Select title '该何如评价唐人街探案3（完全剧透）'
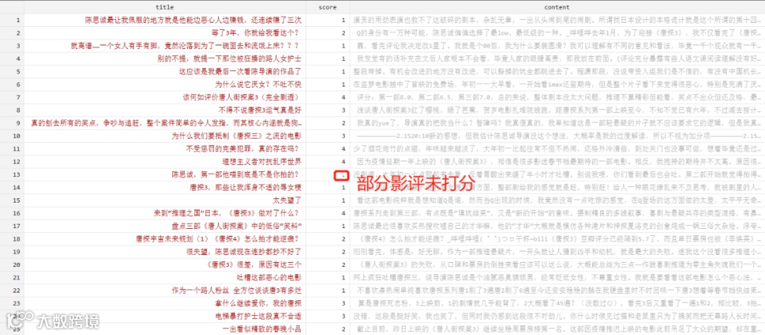Screen dimensions: 765x335 242,97
